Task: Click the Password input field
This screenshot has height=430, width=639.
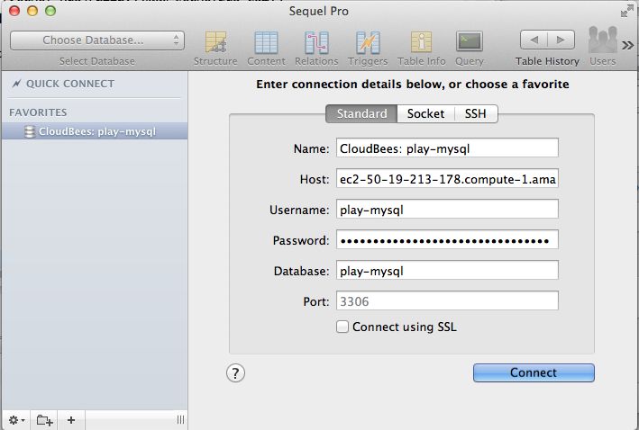Action: 447,239
